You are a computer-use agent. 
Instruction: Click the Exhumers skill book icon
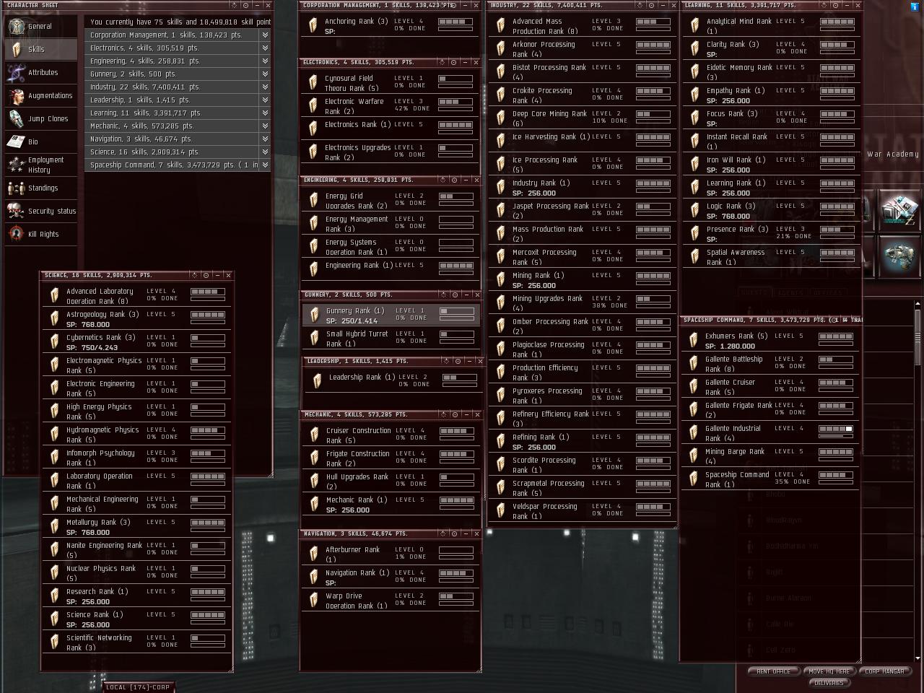coord(693,341)
